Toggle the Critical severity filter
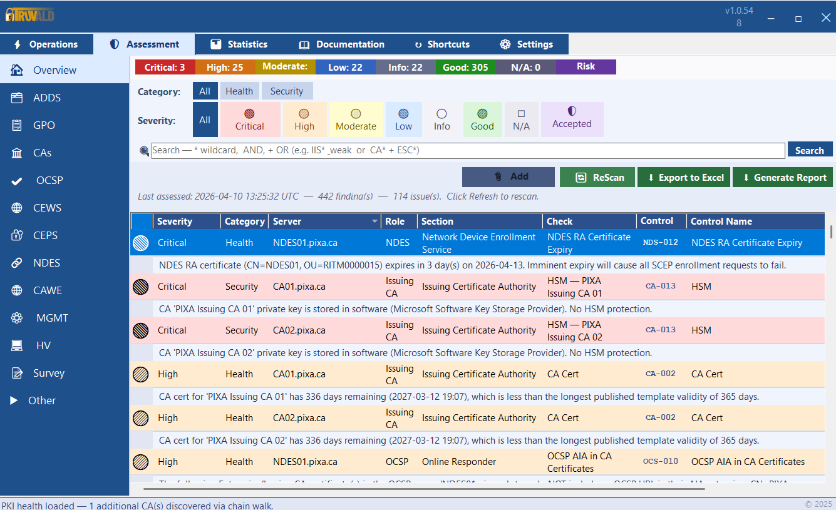 pos(250,120)
